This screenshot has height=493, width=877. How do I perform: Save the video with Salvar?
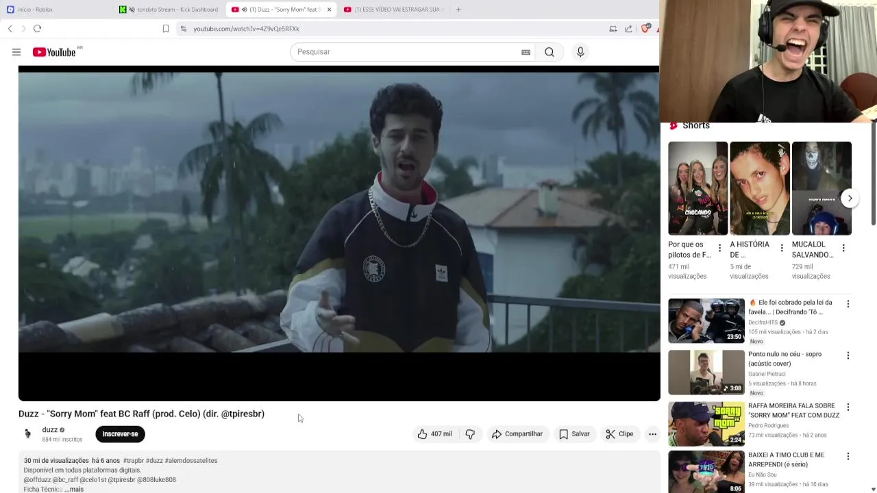(574, 434)
